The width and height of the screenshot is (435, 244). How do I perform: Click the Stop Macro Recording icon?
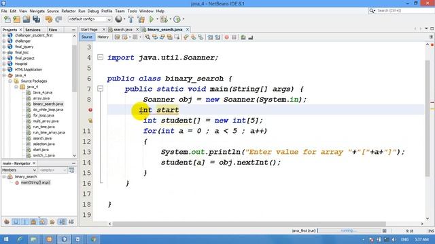(234, 37)
